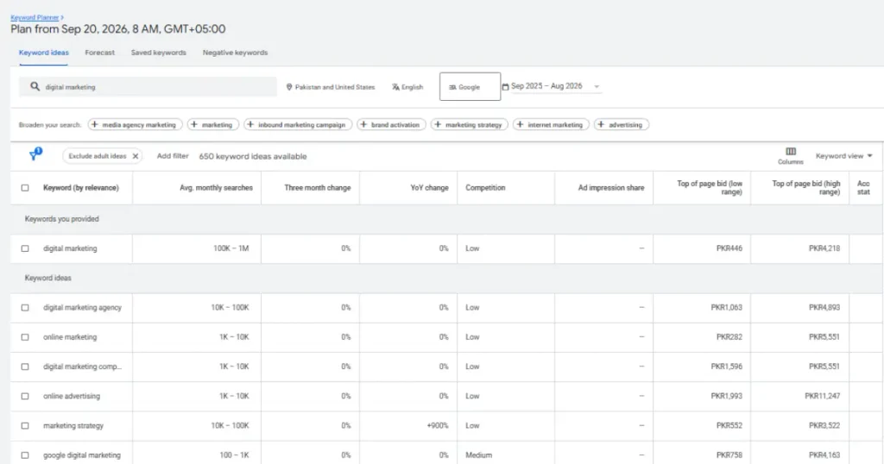
Task: Click the location pin icon
Action: 289,87
